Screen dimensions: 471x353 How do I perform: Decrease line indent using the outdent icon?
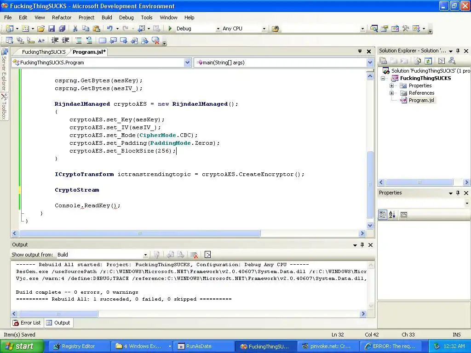[x=55, y=40]
